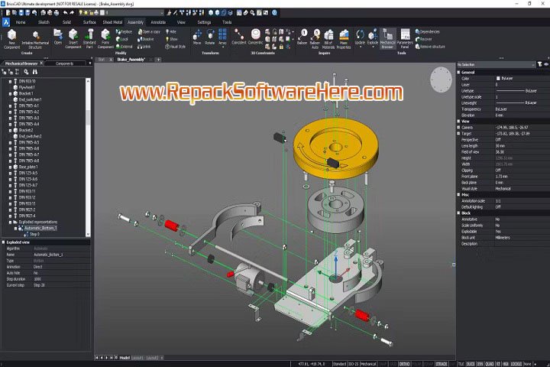The image size is (550, 367).
Task: Open the Update dropdown arrow
Action: (361, 47)
